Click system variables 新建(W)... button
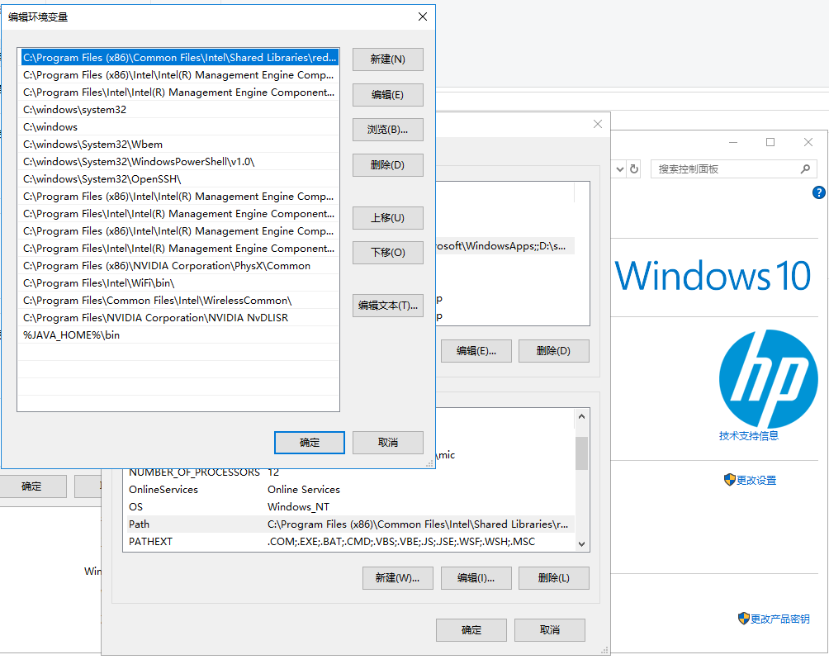Viewport: 829px width, 669px height. 398,578
